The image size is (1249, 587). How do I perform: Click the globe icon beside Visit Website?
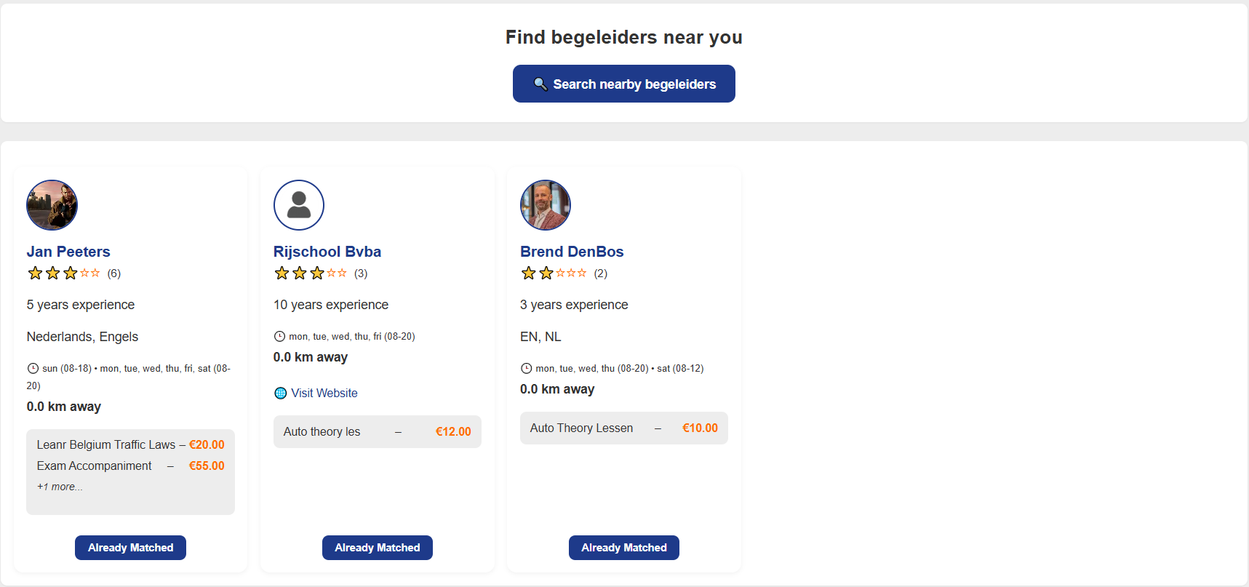point(280,393)
